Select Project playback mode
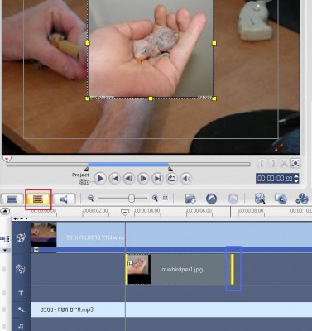Screen dimensions: 312x331 80,175
